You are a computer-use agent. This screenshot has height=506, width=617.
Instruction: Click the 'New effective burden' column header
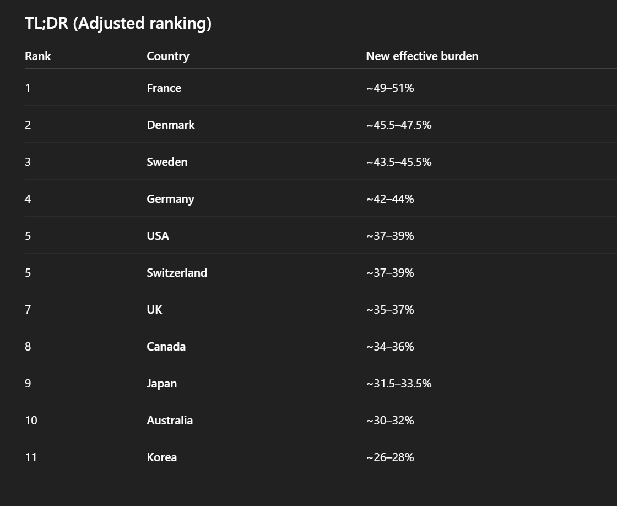pos(422,56)
